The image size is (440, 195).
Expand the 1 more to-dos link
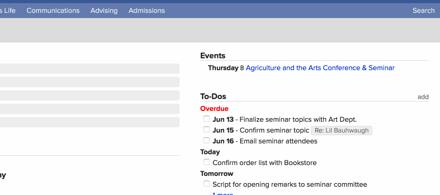[x=223, y=193]
